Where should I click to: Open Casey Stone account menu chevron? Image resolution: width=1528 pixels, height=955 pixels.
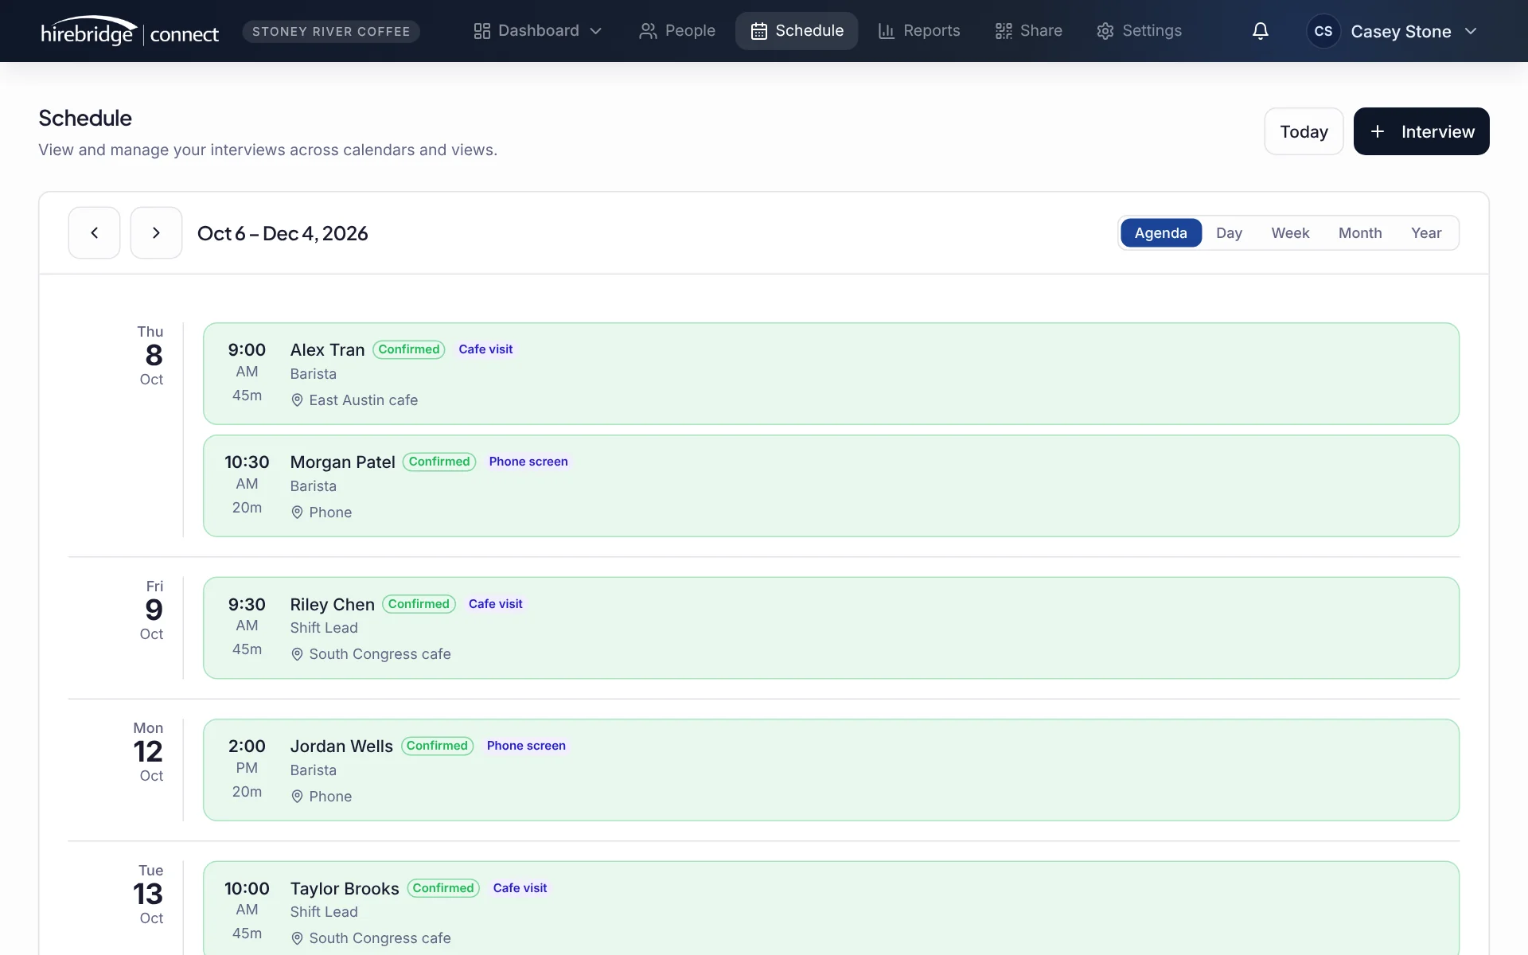[1471, 31]
